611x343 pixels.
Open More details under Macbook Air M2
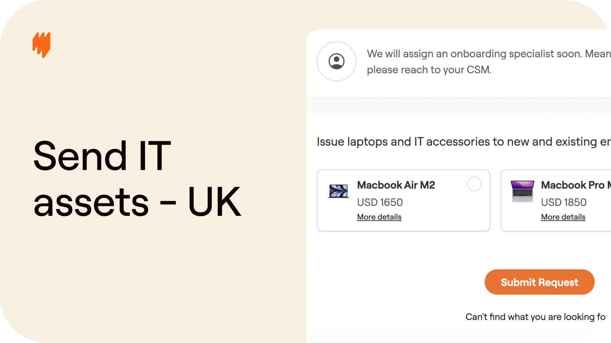coord(379,217)
